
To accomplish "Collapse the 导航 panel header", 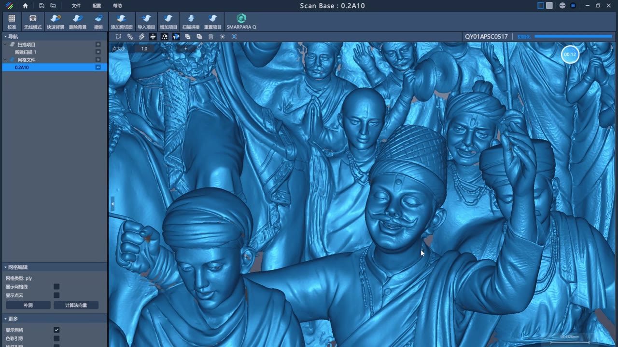I will [x=5, y=37].
